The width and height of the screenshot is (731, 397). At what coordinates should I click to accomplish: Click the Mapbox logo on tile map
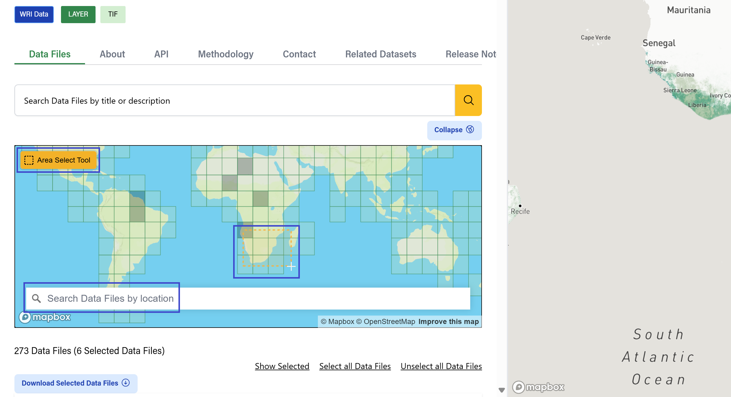point(45,317)
